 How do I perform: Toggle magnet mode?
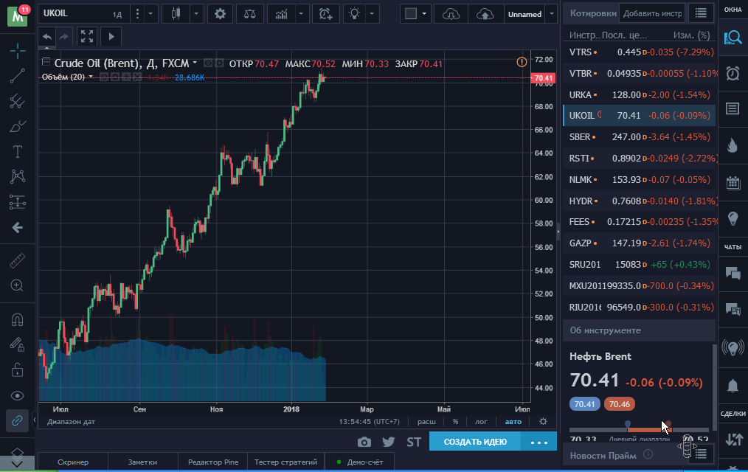pyautogui.click(x=18, y=319)
